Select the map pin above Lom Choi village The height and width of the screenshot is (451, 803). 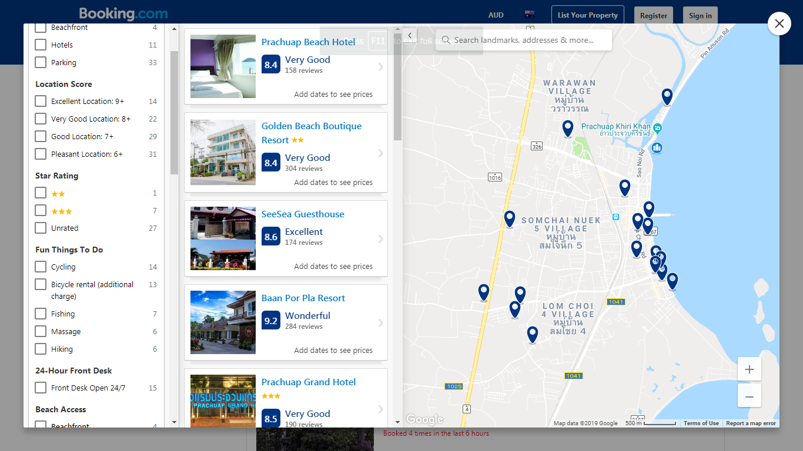[520, 295]
